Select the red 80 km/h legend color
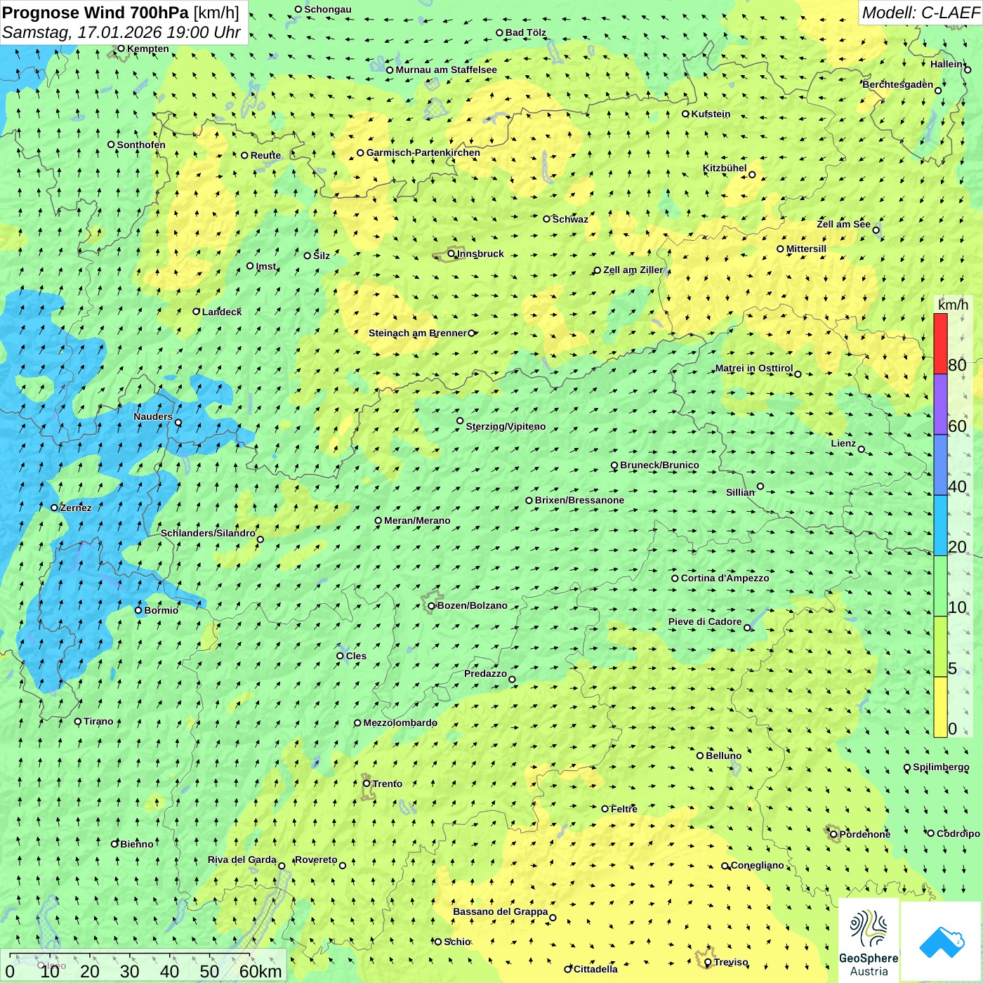This screenshot has width=983, height=983. pos(940,343)
